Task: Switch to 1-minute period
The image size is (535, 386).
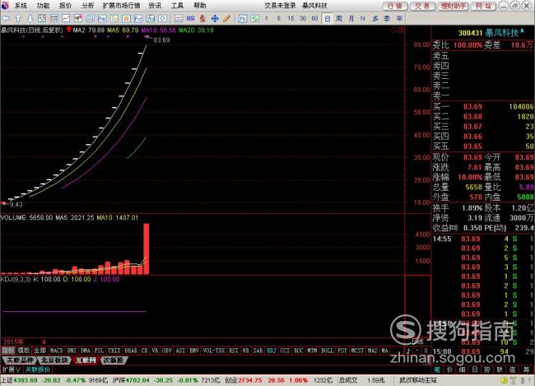Action: (x=267, y=18)
